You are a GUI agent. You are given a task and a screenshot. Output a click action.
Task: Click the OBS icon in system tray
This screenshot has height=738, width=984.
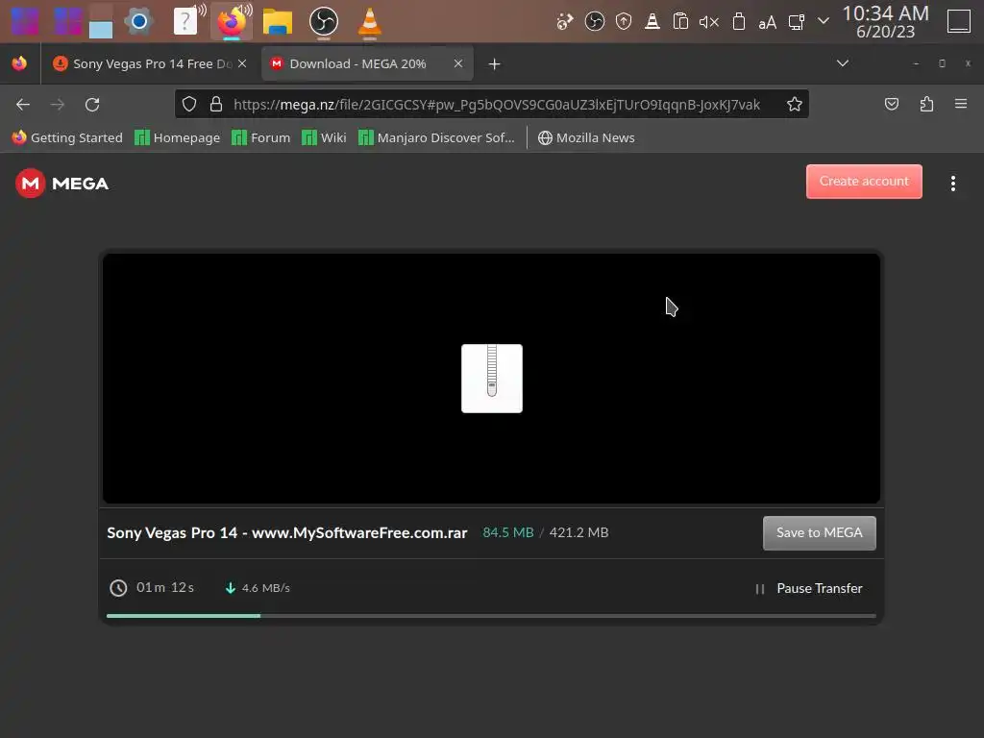(594, 22)
